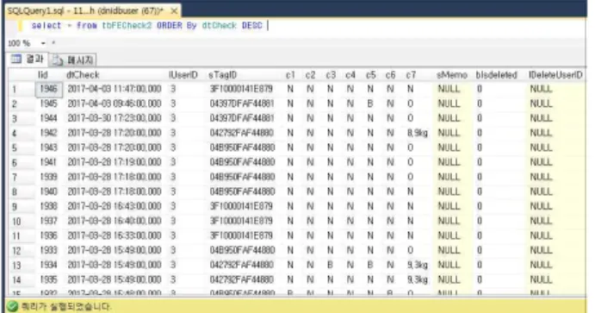This screenshot has height=313, width=595.
Task: Switch to the 메시지 messages tab
Action: pyautogui.click(x=73, y=59)
